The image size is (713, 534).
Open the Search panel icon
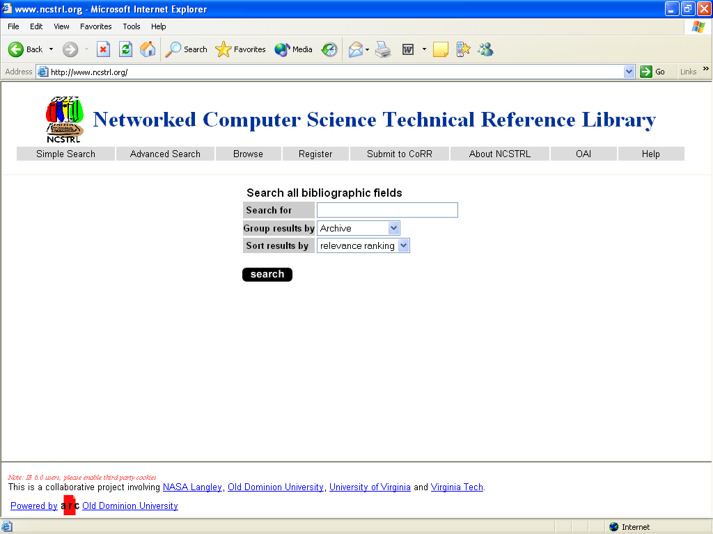pyautogui.click(x=174, y=49)
